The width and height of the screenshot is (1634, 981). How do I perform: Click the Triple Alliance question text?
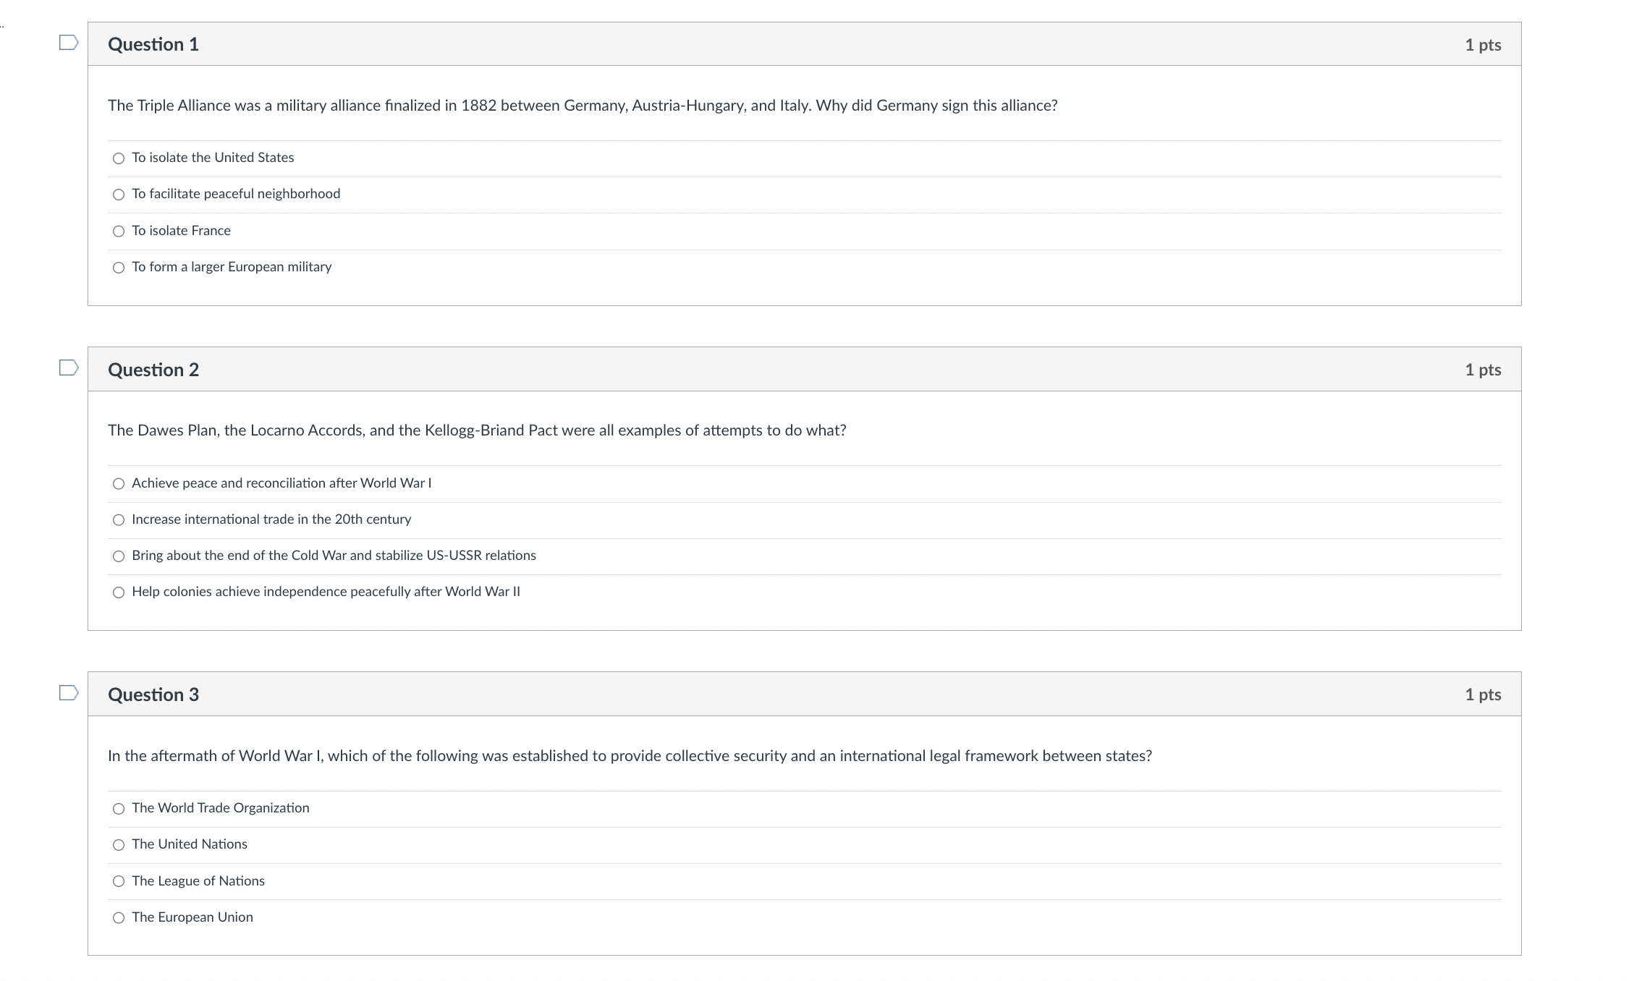point(582,106)
